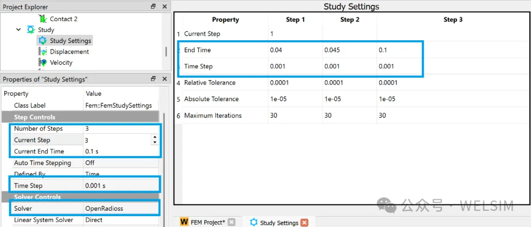This screenshot has height=227, width=531.
Task: Edit the Current Step spin box field
Action: (117, 140)
